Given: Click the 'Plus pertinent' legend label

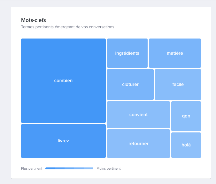Looking at the screenshot, I should 32,168.
